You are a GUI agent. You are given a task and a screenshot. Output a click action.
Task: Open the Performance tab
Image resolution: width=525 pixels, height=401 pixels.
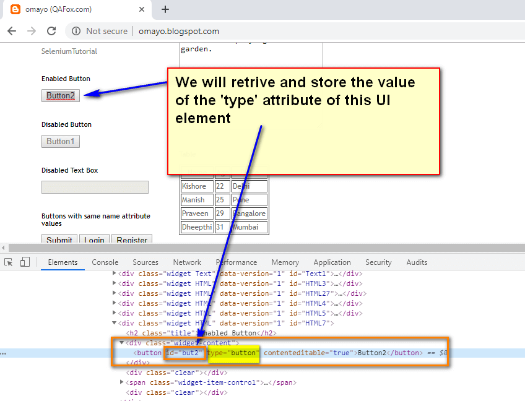[236, 262]
